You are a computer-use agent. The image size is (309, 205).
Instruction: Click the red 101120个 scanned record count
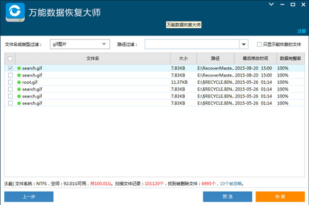(154, 183)
